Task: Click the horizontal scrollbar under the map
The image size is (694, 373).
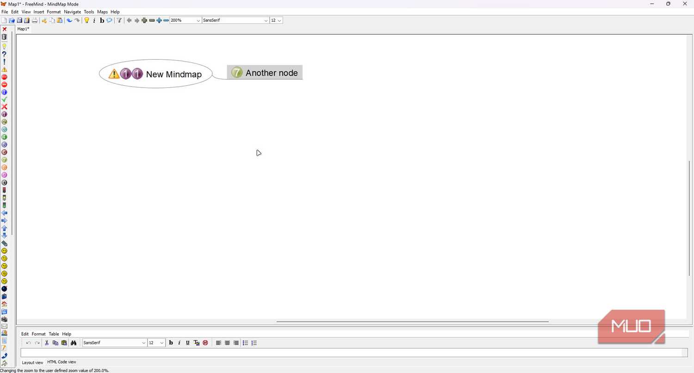Action: [x=412, y=321]
